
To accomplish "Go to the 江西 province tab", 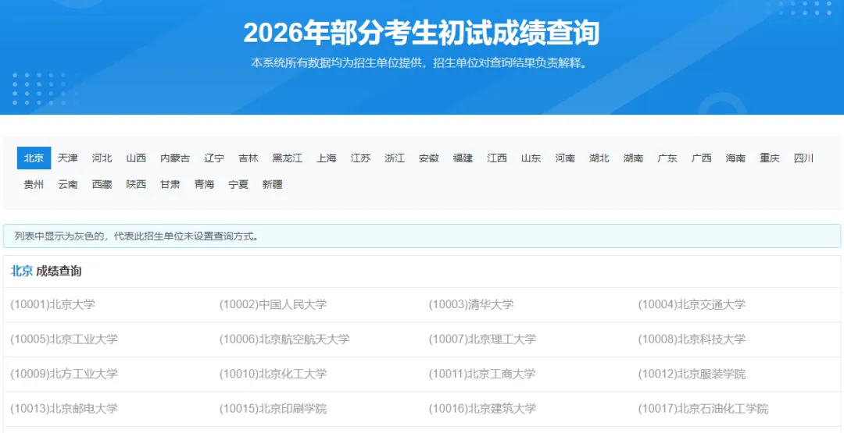I will 497,158.
